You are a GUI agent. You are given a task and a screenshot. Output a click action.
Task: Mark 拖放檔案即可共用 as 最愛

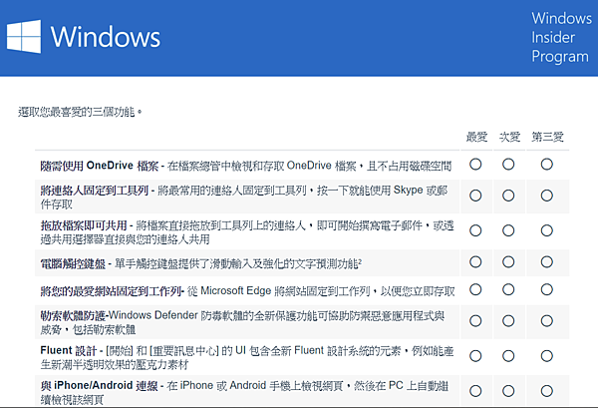pos(475,228)
